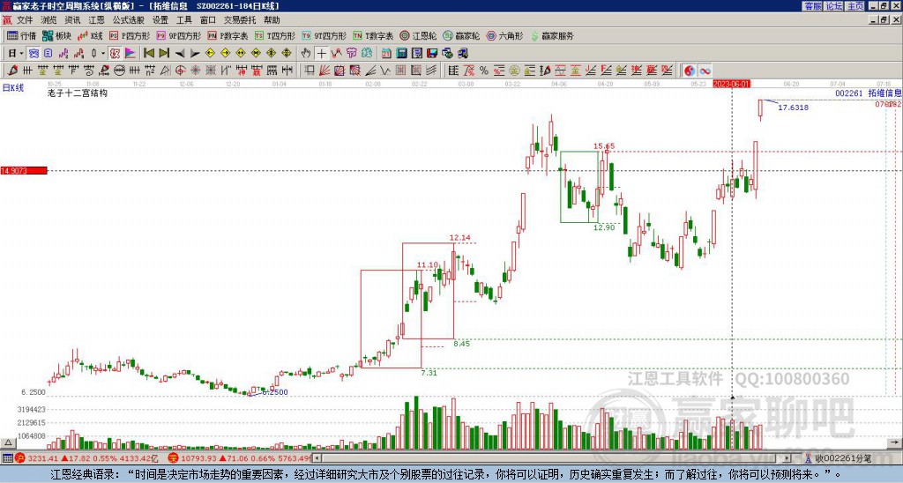The height and width of the screenshot is (483, 903).
Task: Open the 拓维信息 stock link
Action: click(884, 93)
